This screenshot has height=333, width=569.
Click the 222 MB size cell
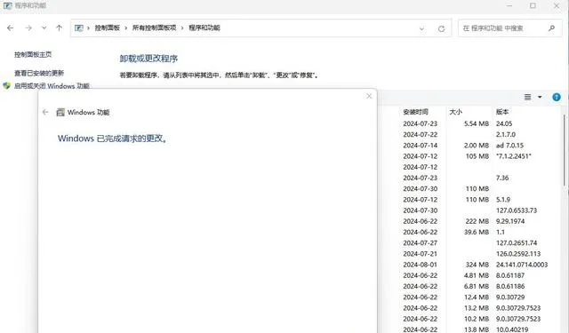point(477,221)
